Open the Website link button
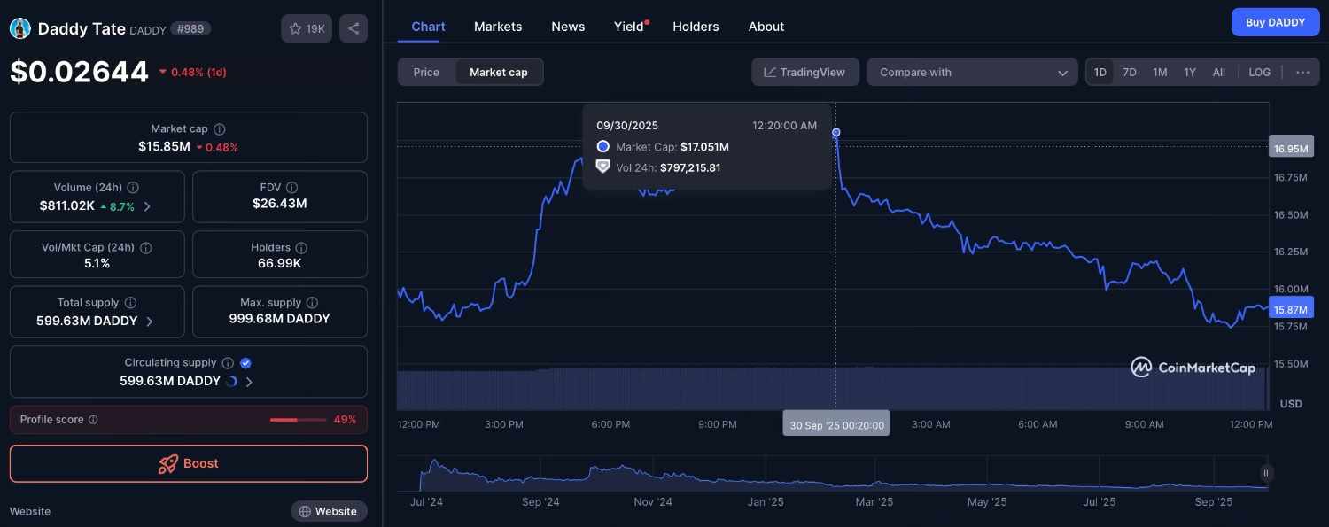The width and height of the screenshot is (1329, 527). click(329, 512)
